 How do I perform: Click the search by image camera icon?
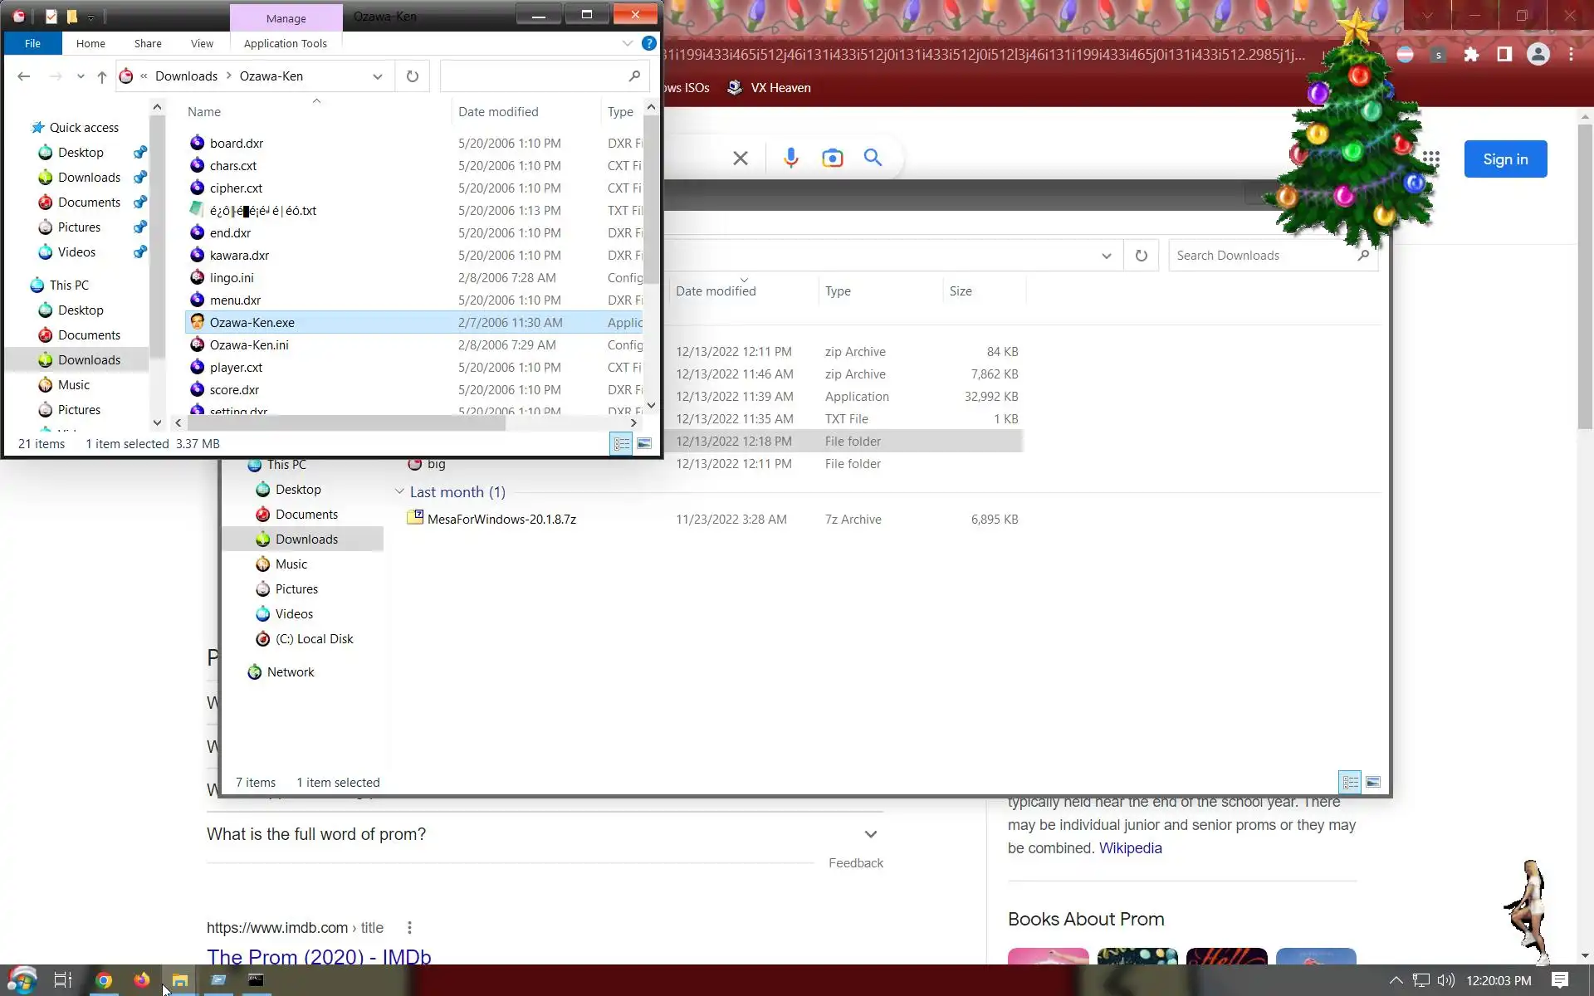point(832,158)
